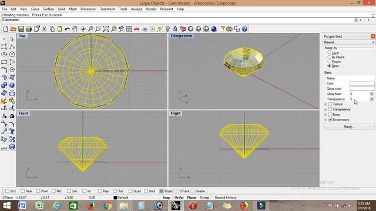Open the Surface menu
Image resolution: width=376 pixels, height=211 pixels.
click(x=48, y=9)
